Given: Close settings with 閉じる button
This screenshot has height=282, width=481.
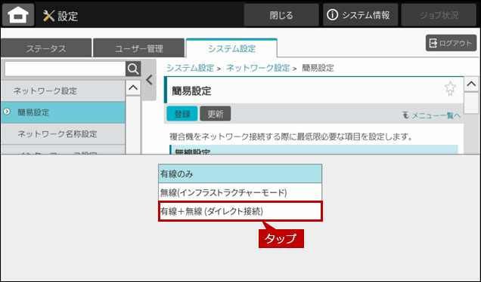Looking at the screenshot, I should [x=281, y=15].
